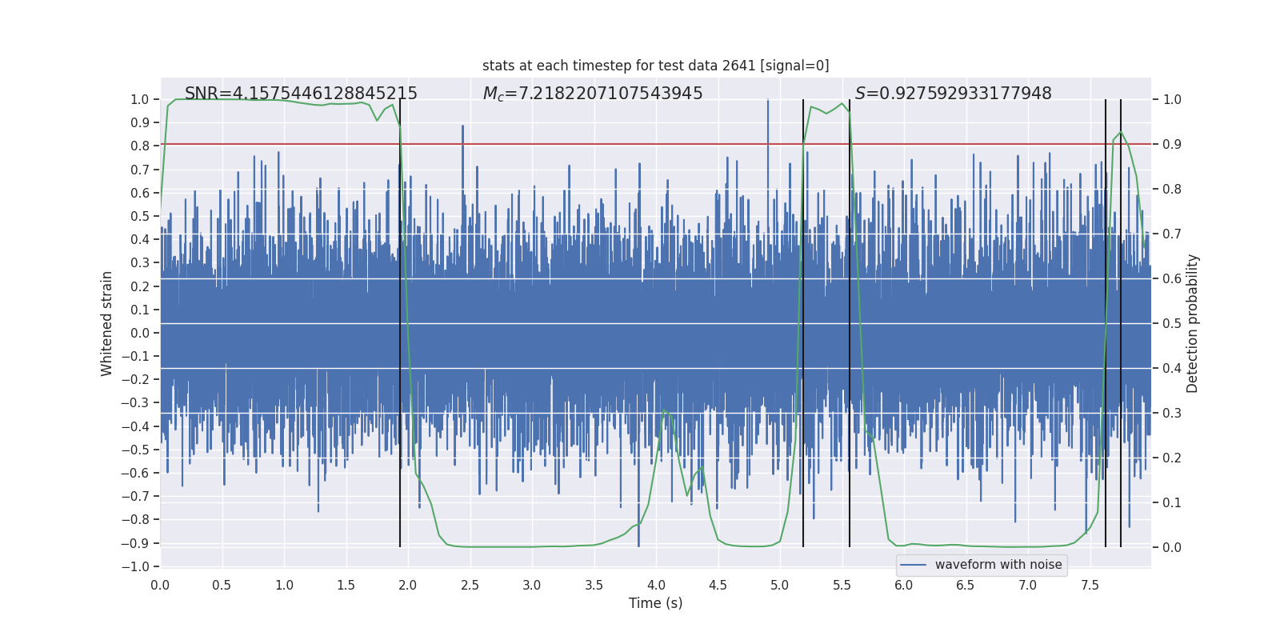Click the 'Whitened strain' y-axis label
The width and height of the screenshot is (1280, 640).
tap(107, 323)
